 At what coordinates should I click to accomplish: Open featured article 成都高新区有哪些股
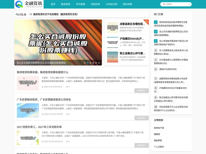pos(132,24)
